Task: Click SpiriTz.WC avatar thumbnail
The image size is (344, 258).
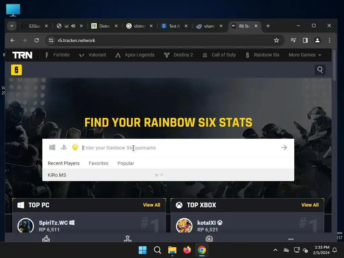Action: coord(26,225)
